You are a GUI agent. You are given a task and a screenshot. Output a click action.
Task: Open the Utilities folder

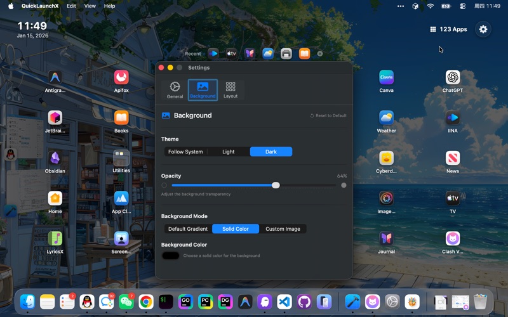click(121, 158)
